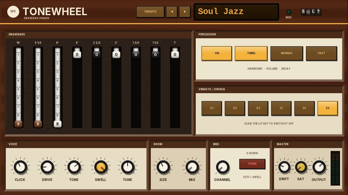The image size is (348, 195).
Task: Click the OUTPUT knob
Action: coord(319,167)
